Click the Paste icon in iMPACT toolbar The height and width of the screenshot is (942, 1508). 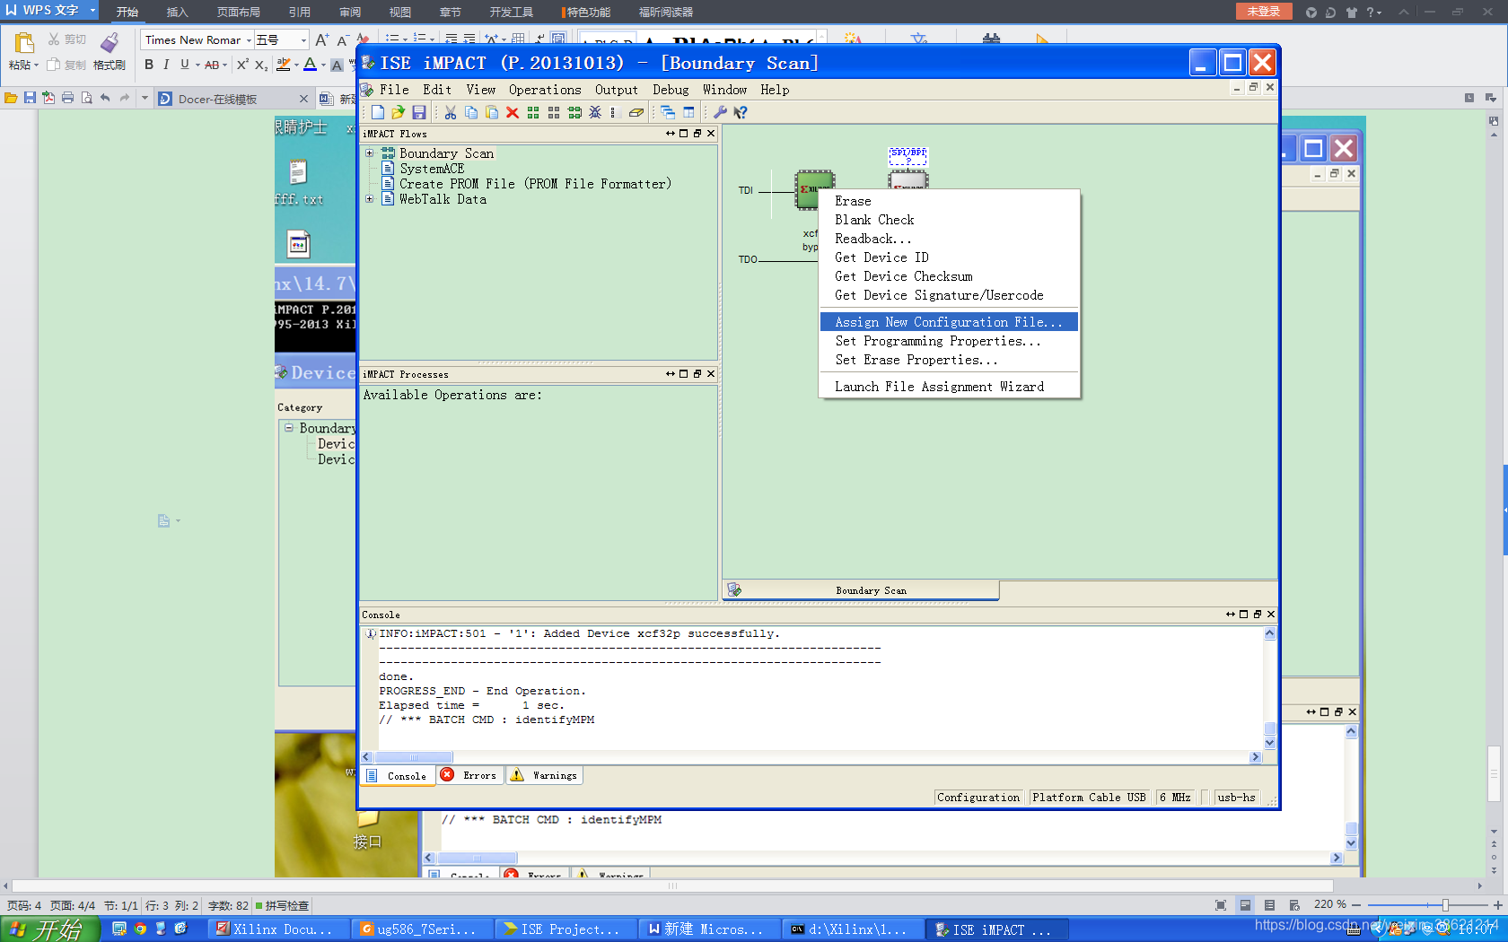click(x=492, y=112)
